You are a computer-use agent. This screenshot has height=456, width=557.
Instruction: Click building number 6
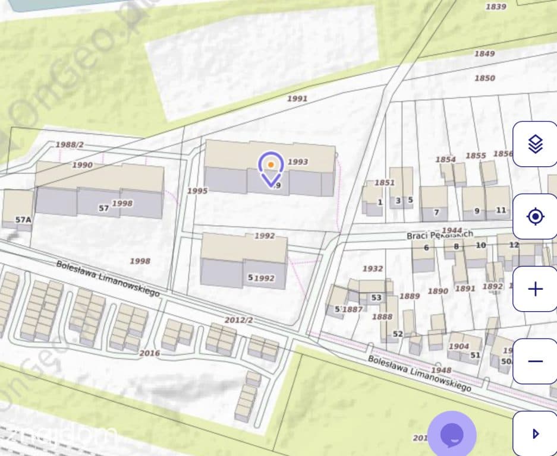click(x=426, y=248)
